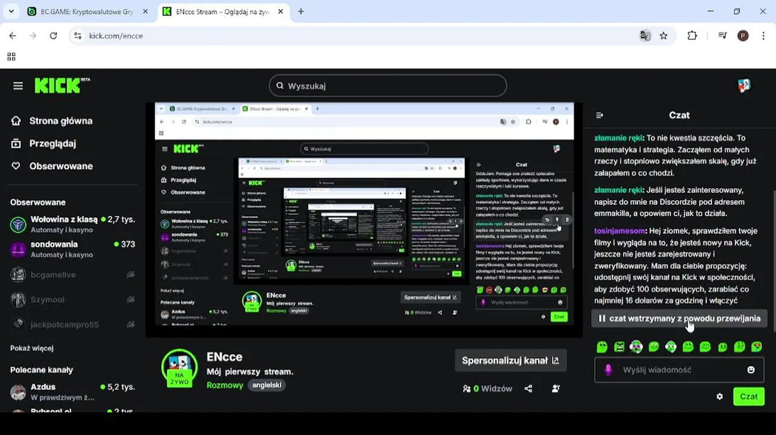The image size is (776, 435).
Task: Open the Szymool channel
Action: coord(73,300)
